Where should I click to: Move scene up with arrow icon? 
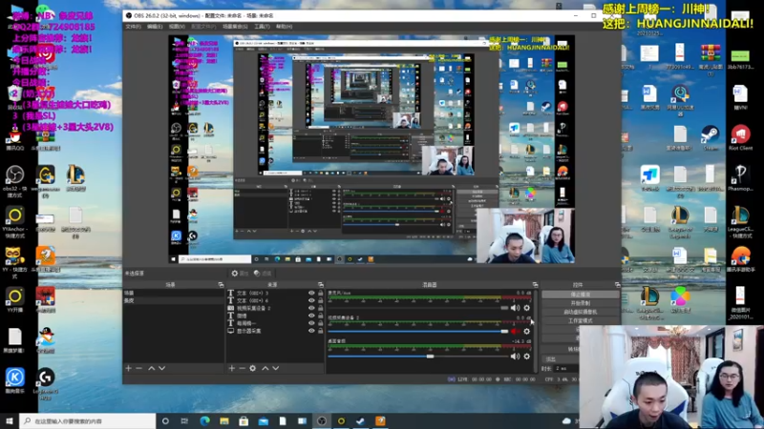point(152,368)
